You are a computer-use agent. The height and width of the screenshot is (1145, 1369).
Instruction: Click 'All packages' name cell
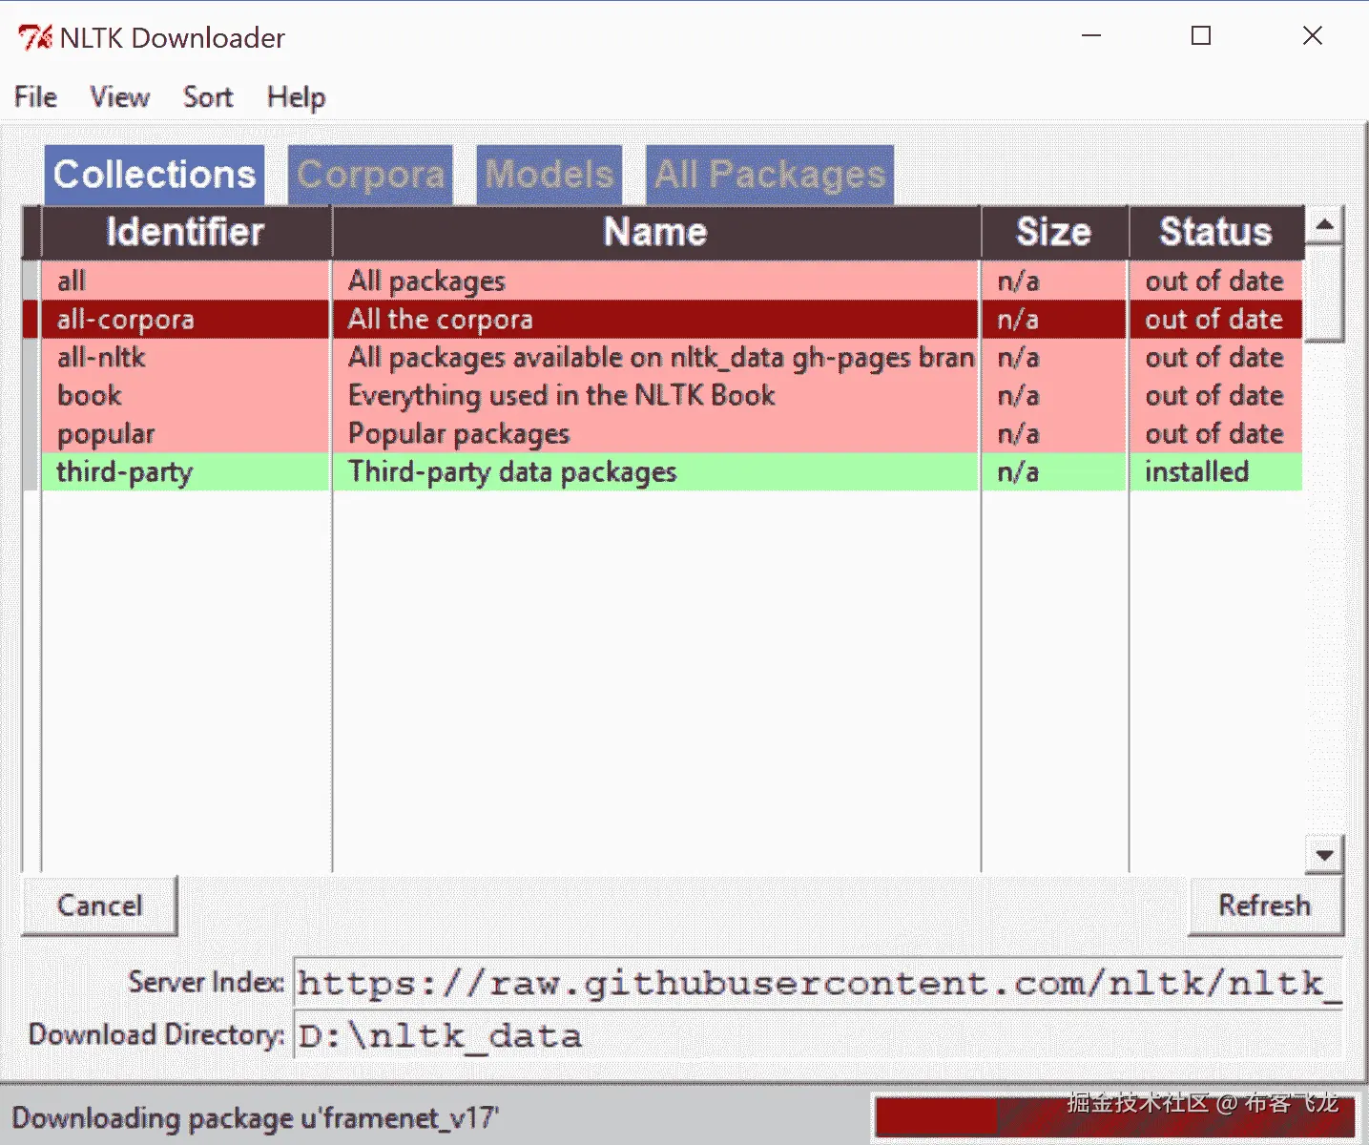click(655, 281)
